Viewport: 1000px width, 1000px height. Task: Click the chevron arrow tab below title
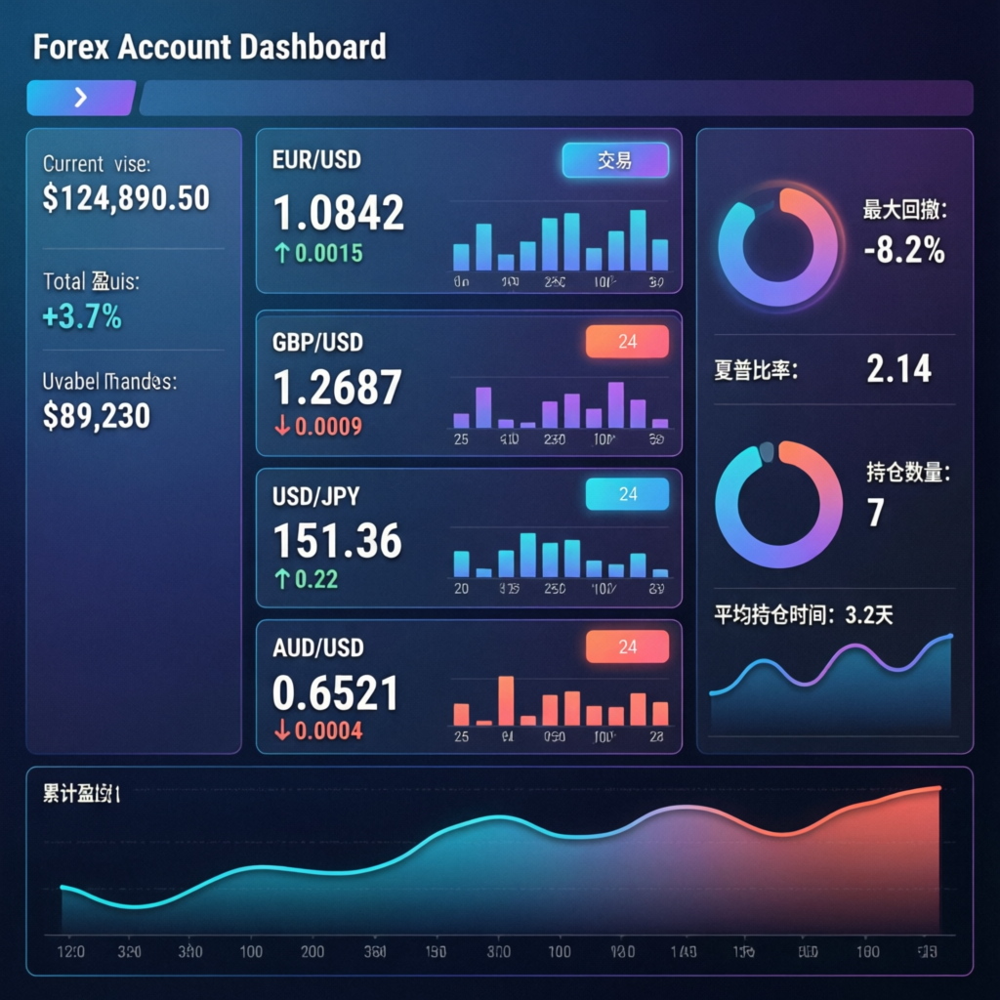coord(81,98)
